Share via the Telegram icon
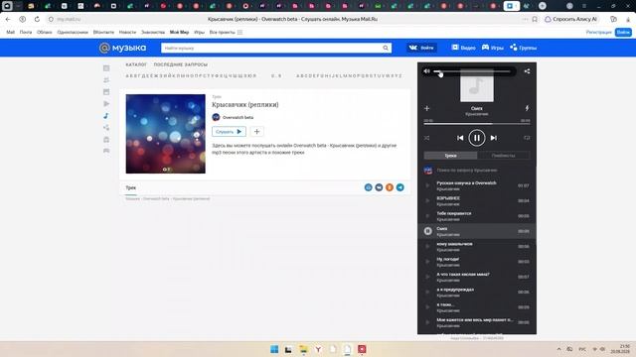This screenshot has width=636, height=357. 399,187
